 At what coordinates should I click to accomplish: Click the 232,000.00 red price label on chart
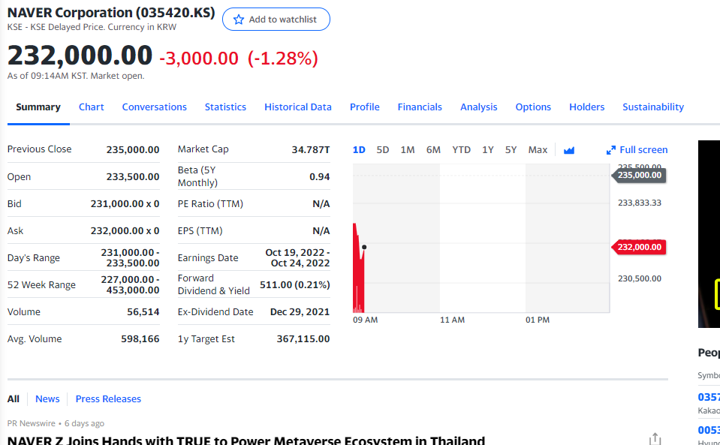pyautogui.click(x=639, y=248)
